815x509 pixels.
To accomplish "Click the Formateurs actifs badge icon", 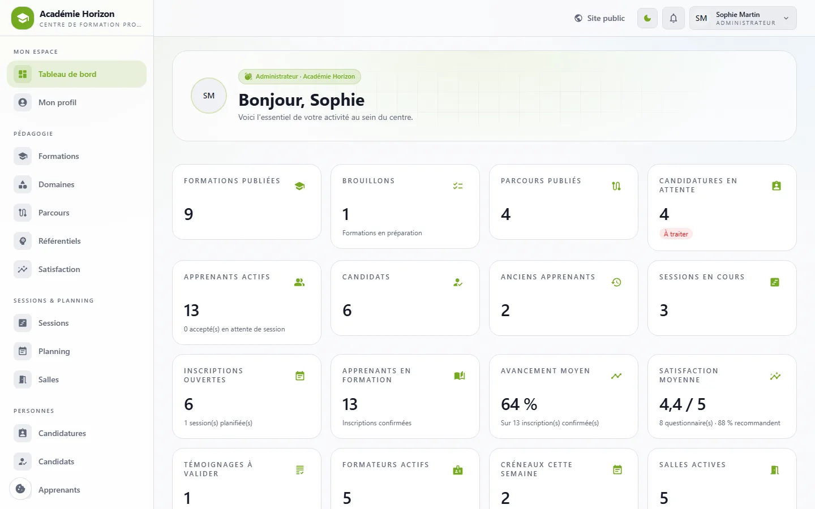I will 458,469.
